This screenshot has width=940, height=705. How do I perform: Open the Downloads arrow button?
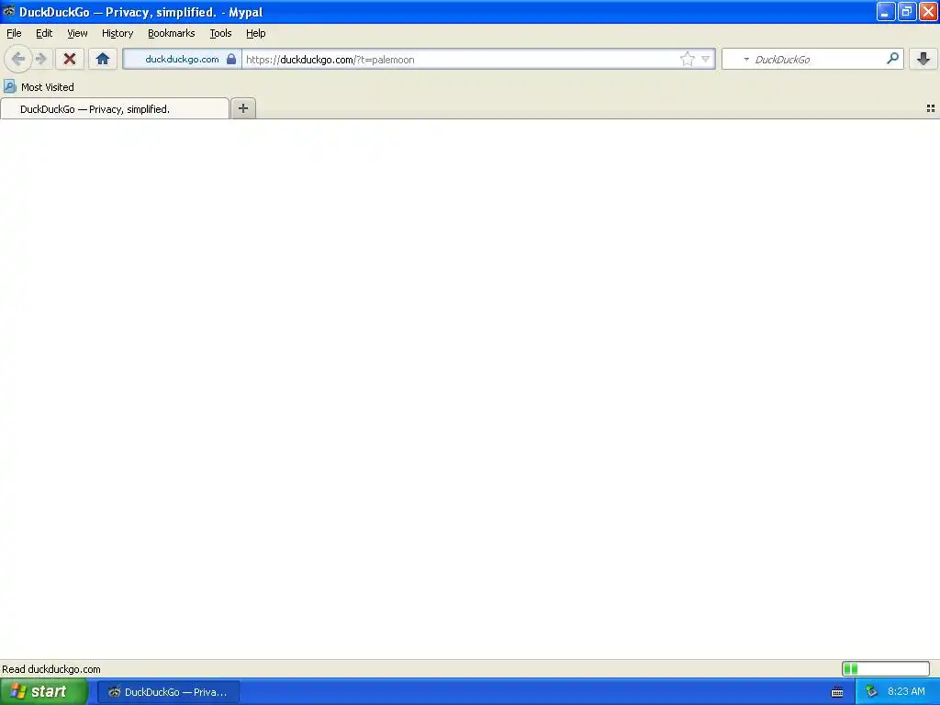(923, 59)
